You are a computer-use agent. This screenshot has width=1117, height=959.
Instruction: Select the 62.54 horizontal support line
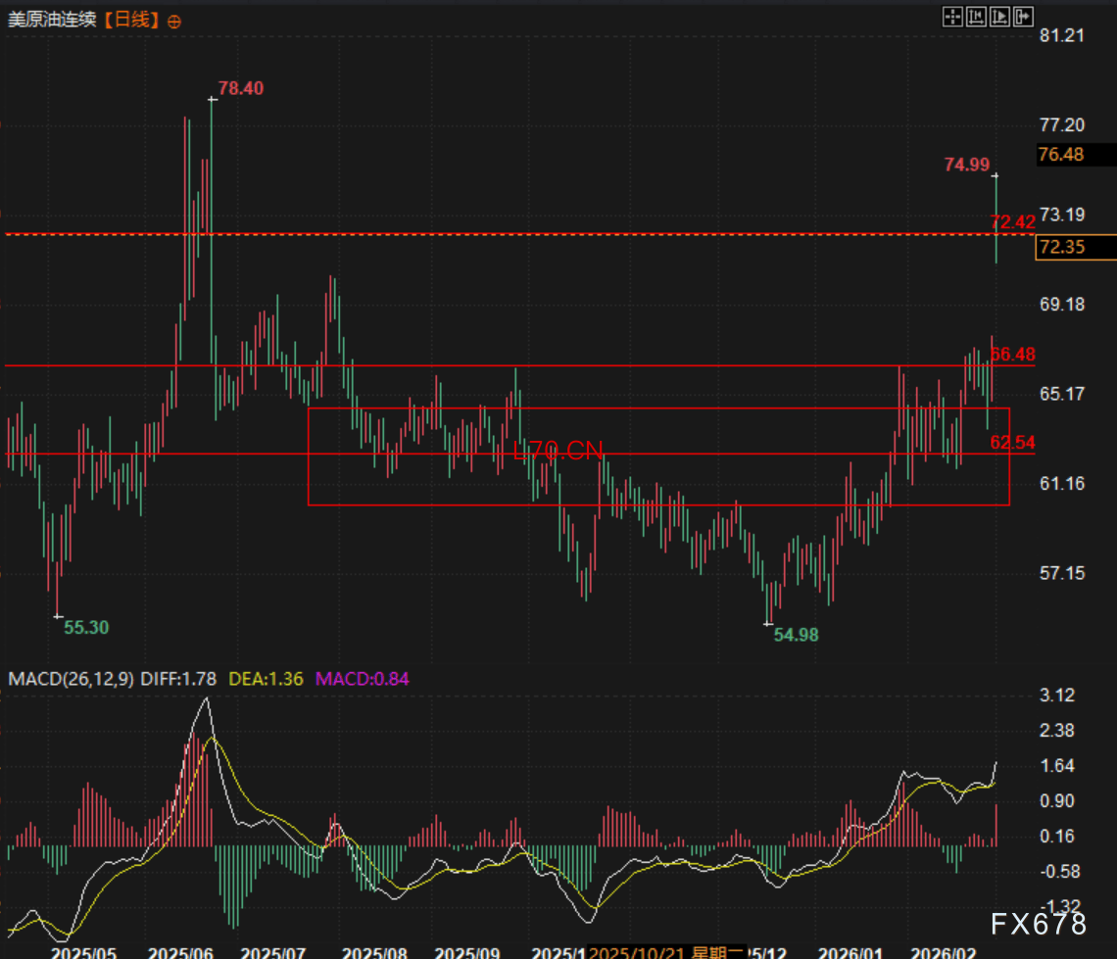(196, 454)
